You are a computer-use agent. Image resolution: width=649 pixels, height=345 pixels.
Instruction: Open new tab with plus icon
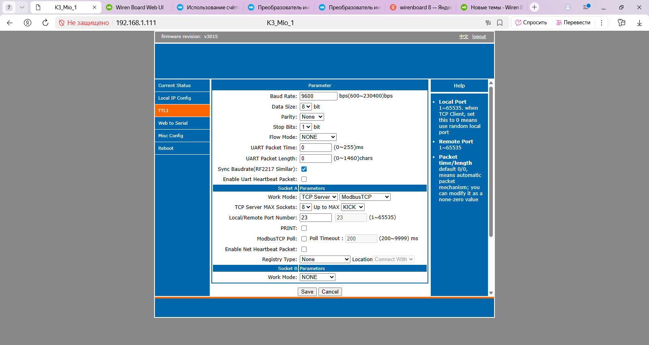tap(534, 7)
